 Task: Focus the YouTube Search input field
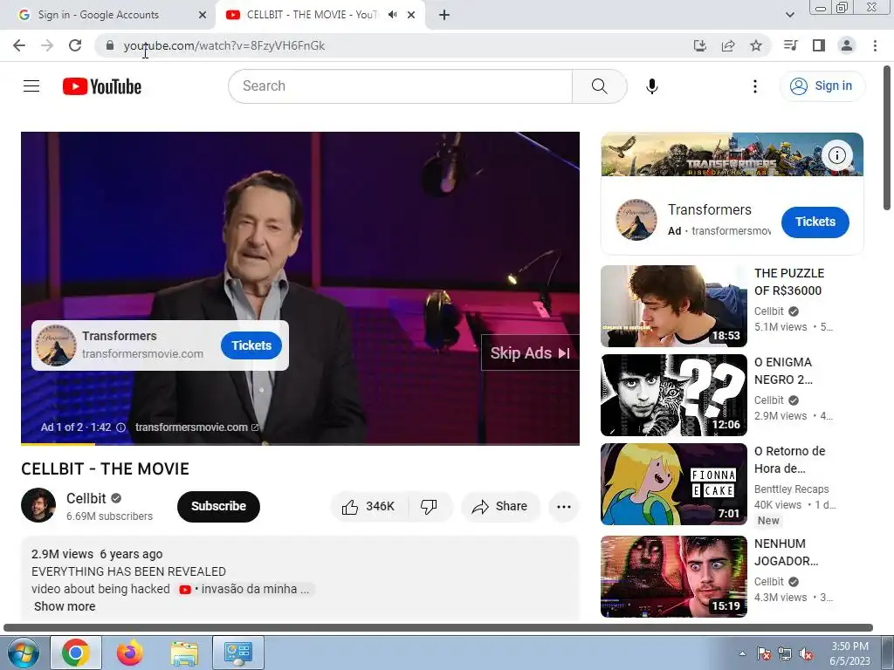401,86
